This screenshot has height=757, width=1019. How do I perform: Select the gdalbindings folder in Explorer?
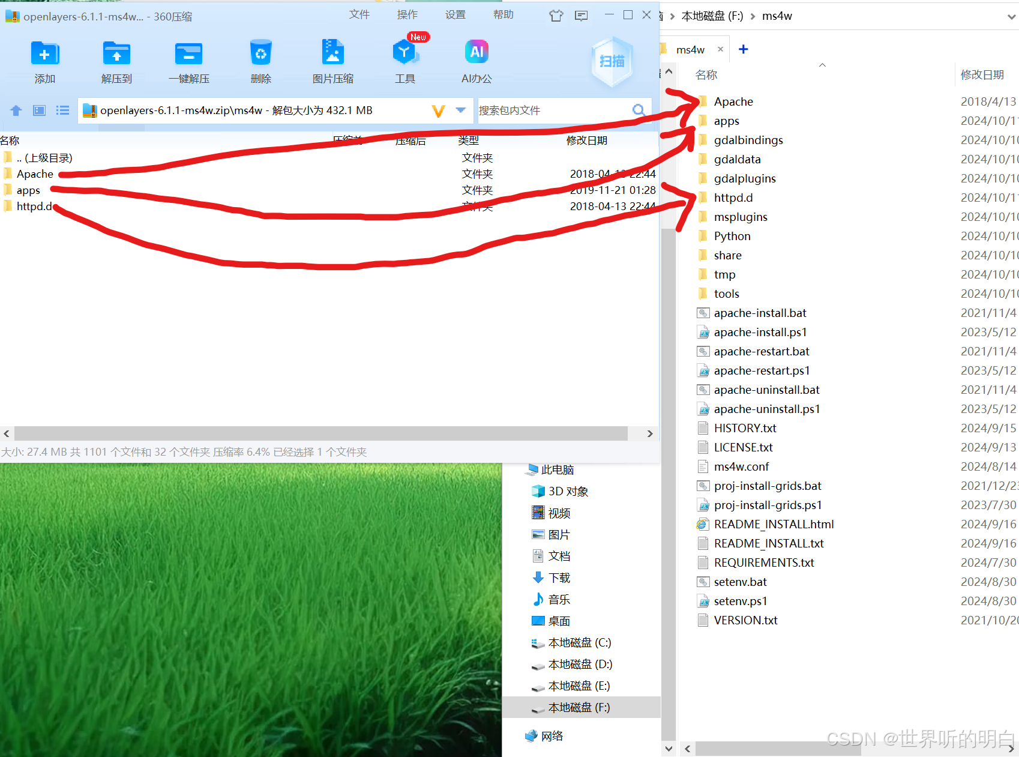748,140
